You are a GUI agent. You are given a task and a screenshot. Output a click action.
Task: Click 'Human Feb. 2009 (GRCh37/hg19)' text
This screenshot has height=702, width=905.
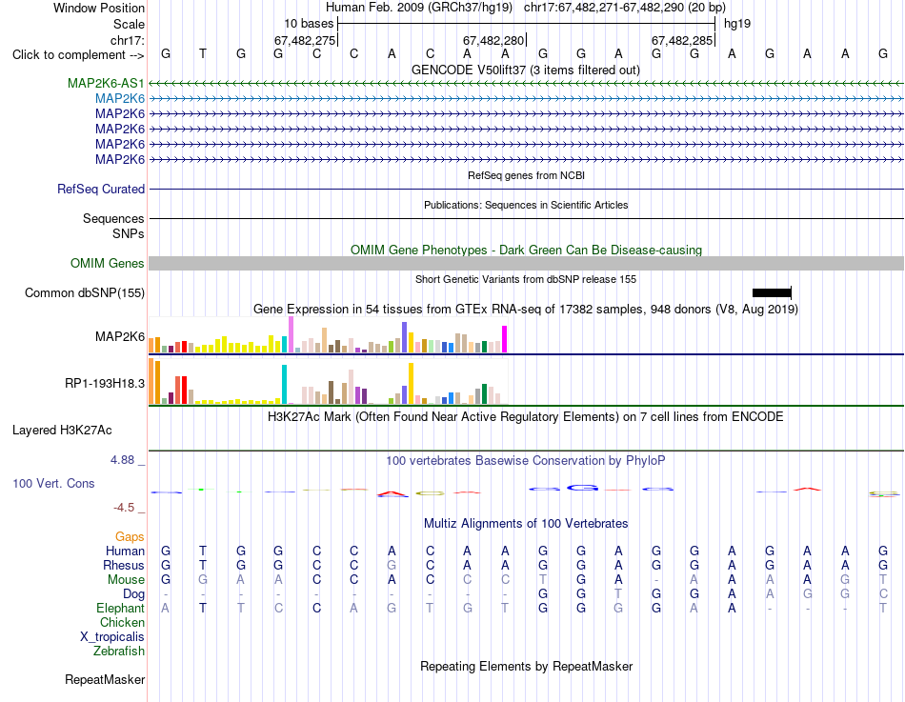click(419, 8)
